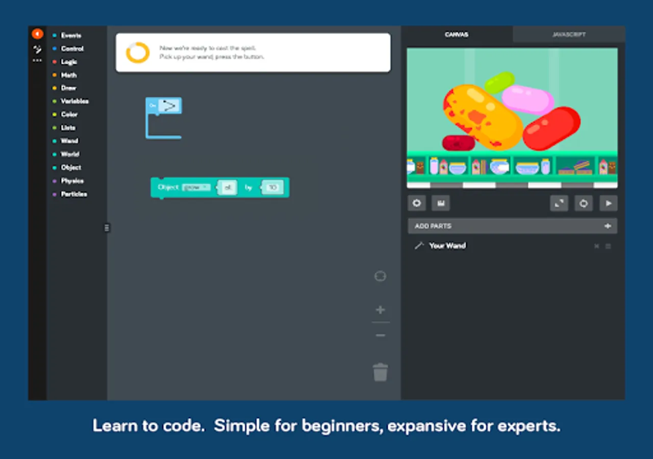Open the Control block category
Screen dimensions: 653x459
(x=72, y=49)
